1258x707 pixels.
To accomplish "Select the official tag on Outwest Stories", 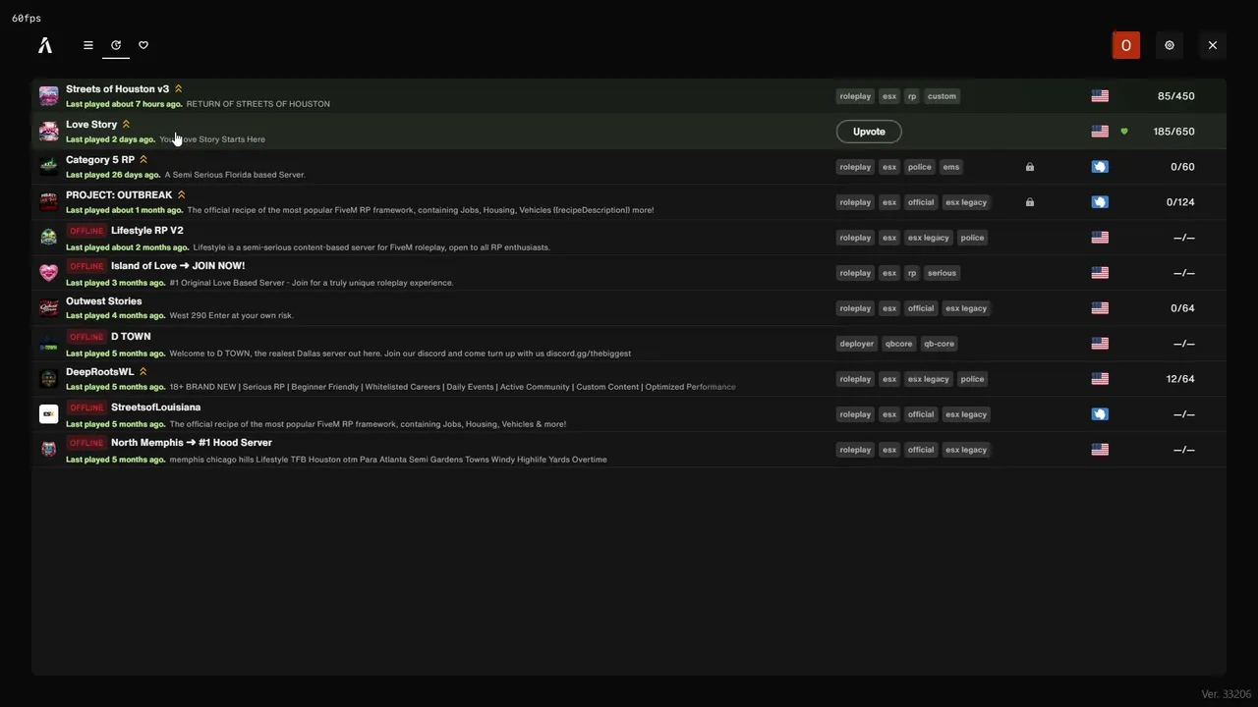I will 921,308.
